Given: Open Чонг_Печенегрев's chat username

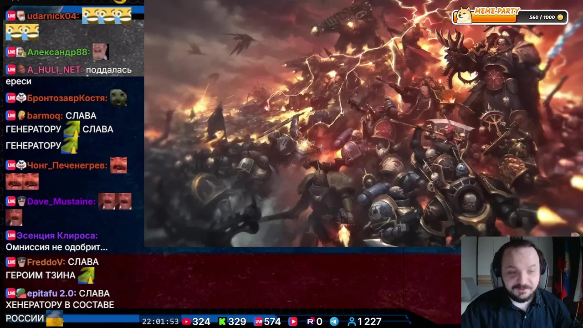Looking at the screenshot, I should (67, 165).
